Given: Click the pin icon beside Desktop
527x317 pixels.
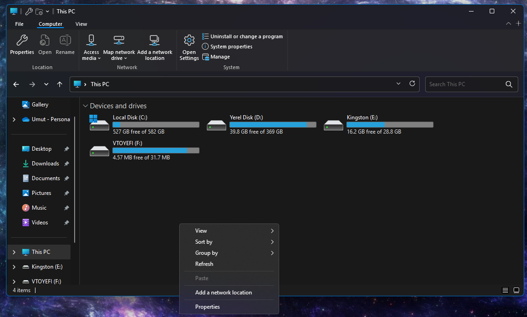Looking at the screenshot, I should 66,149.
